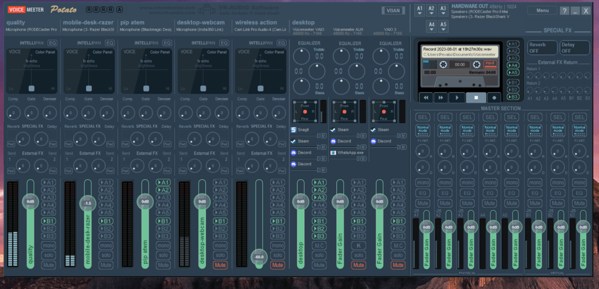Click the recorder play button
The height and width of the screenshot is (289, 599).
coord(457,98)
